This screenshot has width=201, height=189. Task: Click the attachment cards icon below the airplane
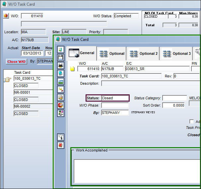coord(61,97)
